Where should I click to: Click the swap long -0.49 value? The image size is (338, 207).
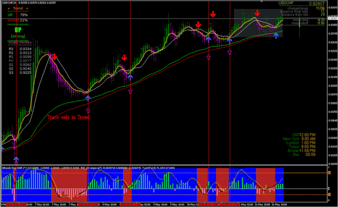(x=321, y=20)
